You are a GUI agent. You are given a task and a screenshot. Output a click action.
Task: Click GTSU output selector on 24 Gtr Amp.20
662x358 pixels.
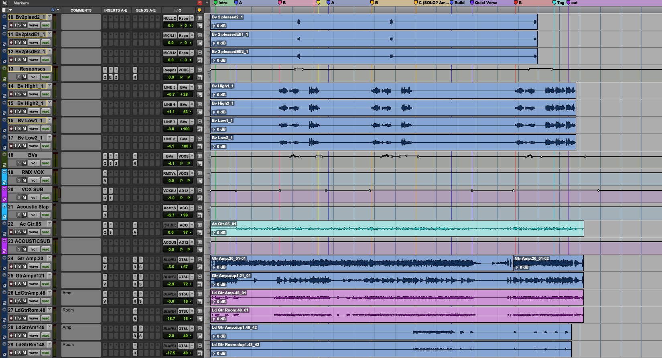coord(183,260)
